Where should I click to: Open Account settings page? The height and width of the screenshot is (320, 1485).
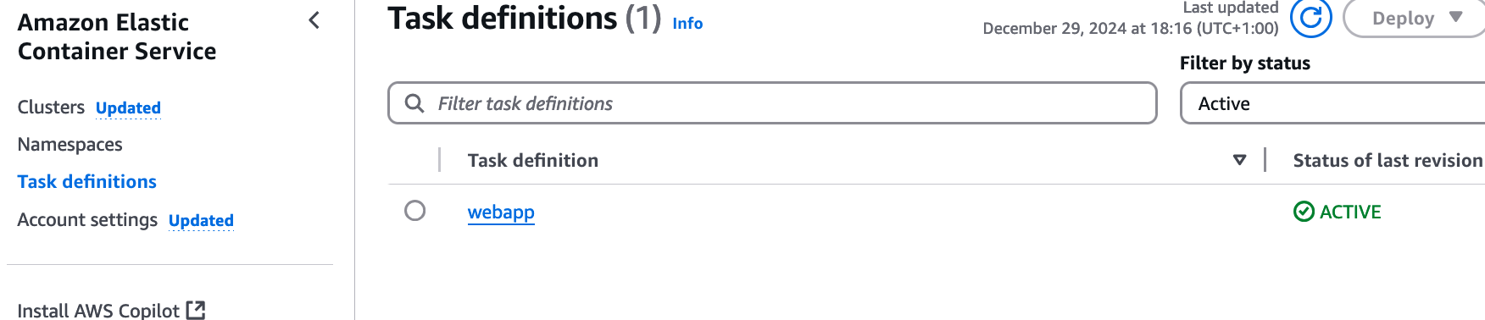pyautogui.click(x=87, y=219)
